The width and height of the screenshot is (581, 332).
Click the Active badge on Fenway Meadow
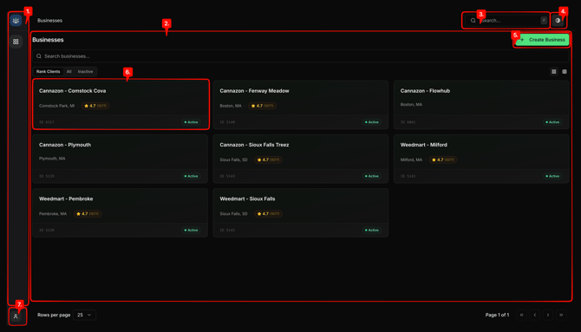[372, 122]
